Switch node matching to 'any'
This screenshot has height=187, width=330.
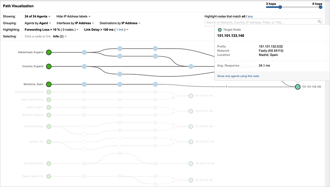point(250,16)
